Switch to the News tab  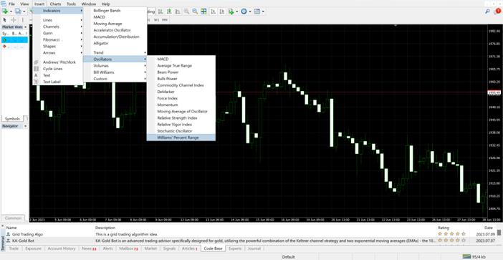click(x=89, y=249)
